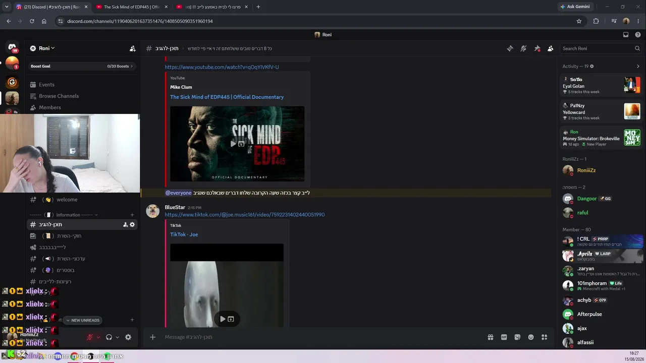Open the Threads icon in channel header
This screenshot has width=646, height=363.
click(x=510, y=48)
